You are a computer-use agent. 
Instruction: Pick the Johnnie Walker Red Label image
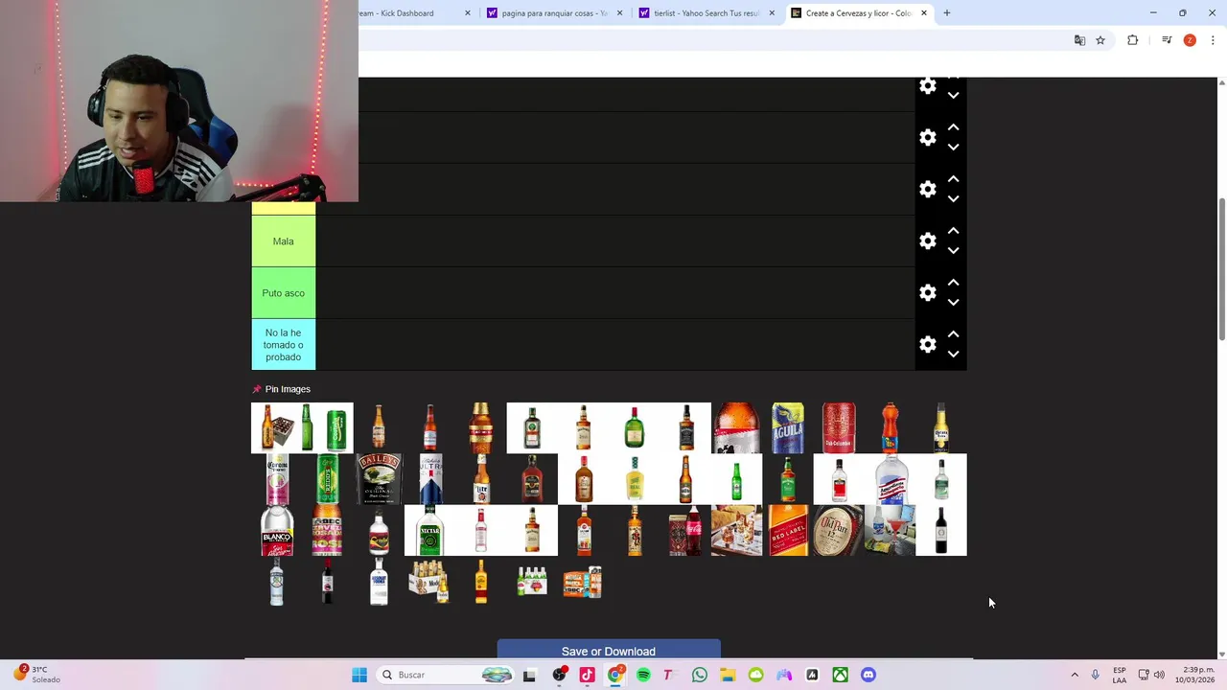788,531
